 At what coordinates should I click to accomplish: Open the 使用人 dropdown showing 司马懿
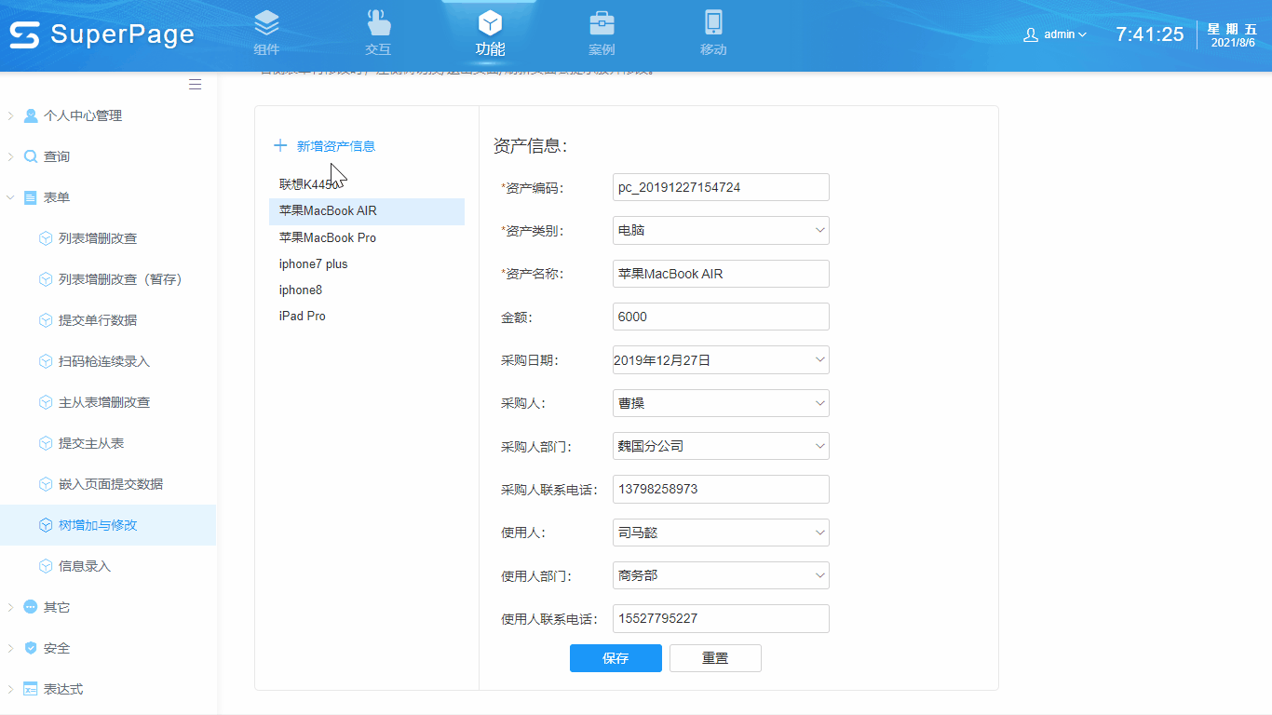(721, 533)
